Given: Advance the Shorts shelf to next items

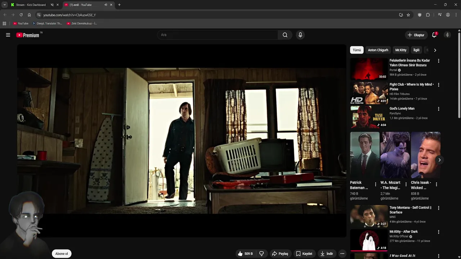Looking at the screenshot, I should click(439, 160).
